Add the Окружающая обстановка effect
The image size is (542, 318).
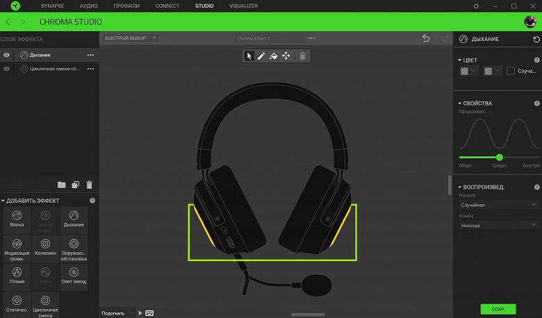coord(74,249)
